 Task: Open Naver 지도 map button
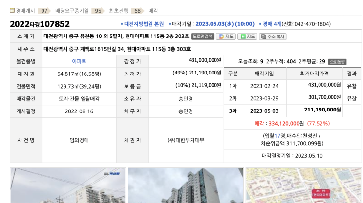tap(248, 37)
